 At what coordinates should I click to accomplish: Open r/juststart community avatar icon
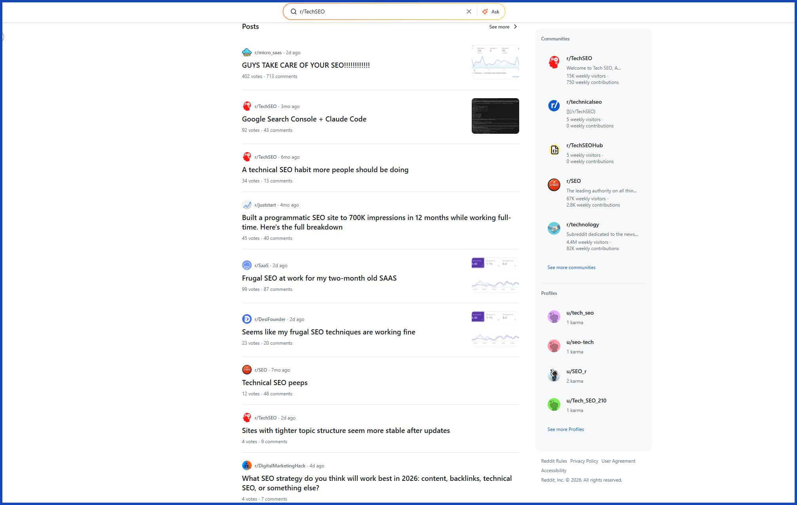[247, 205]
